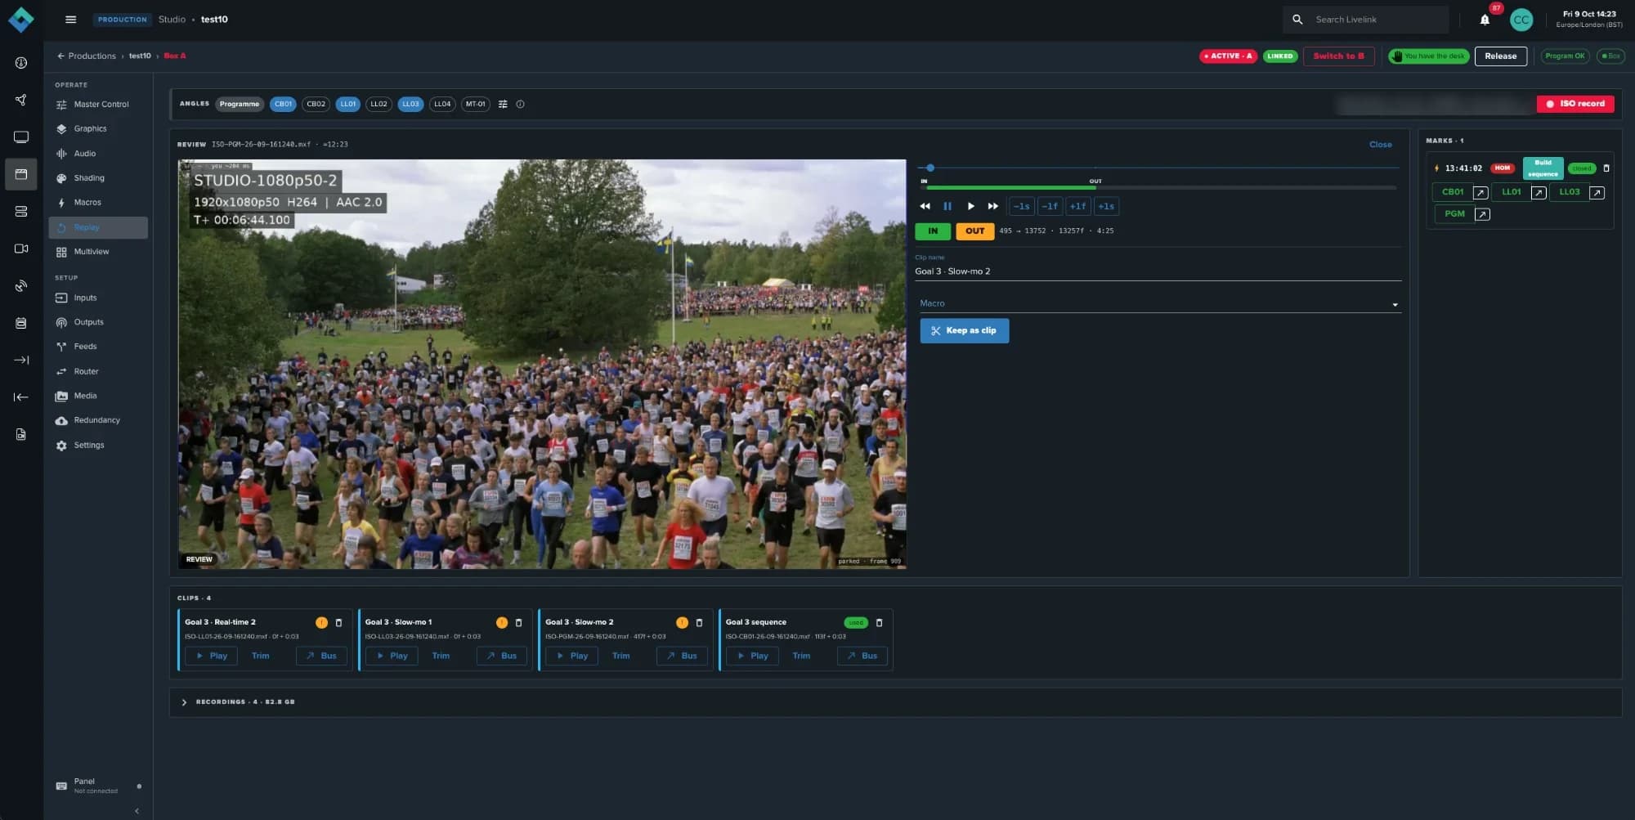1635x820 pixels.
Task: Delete the Goal 3 sequence clip
Action: click(x=879, y=623)
